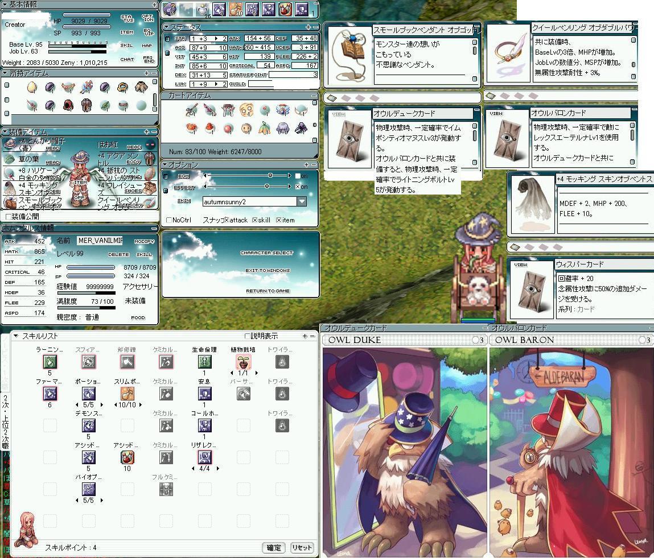This screenshot has height=558, width=654.
Task: Pick the smiley mask item in cart
Action: click(246, 129)
